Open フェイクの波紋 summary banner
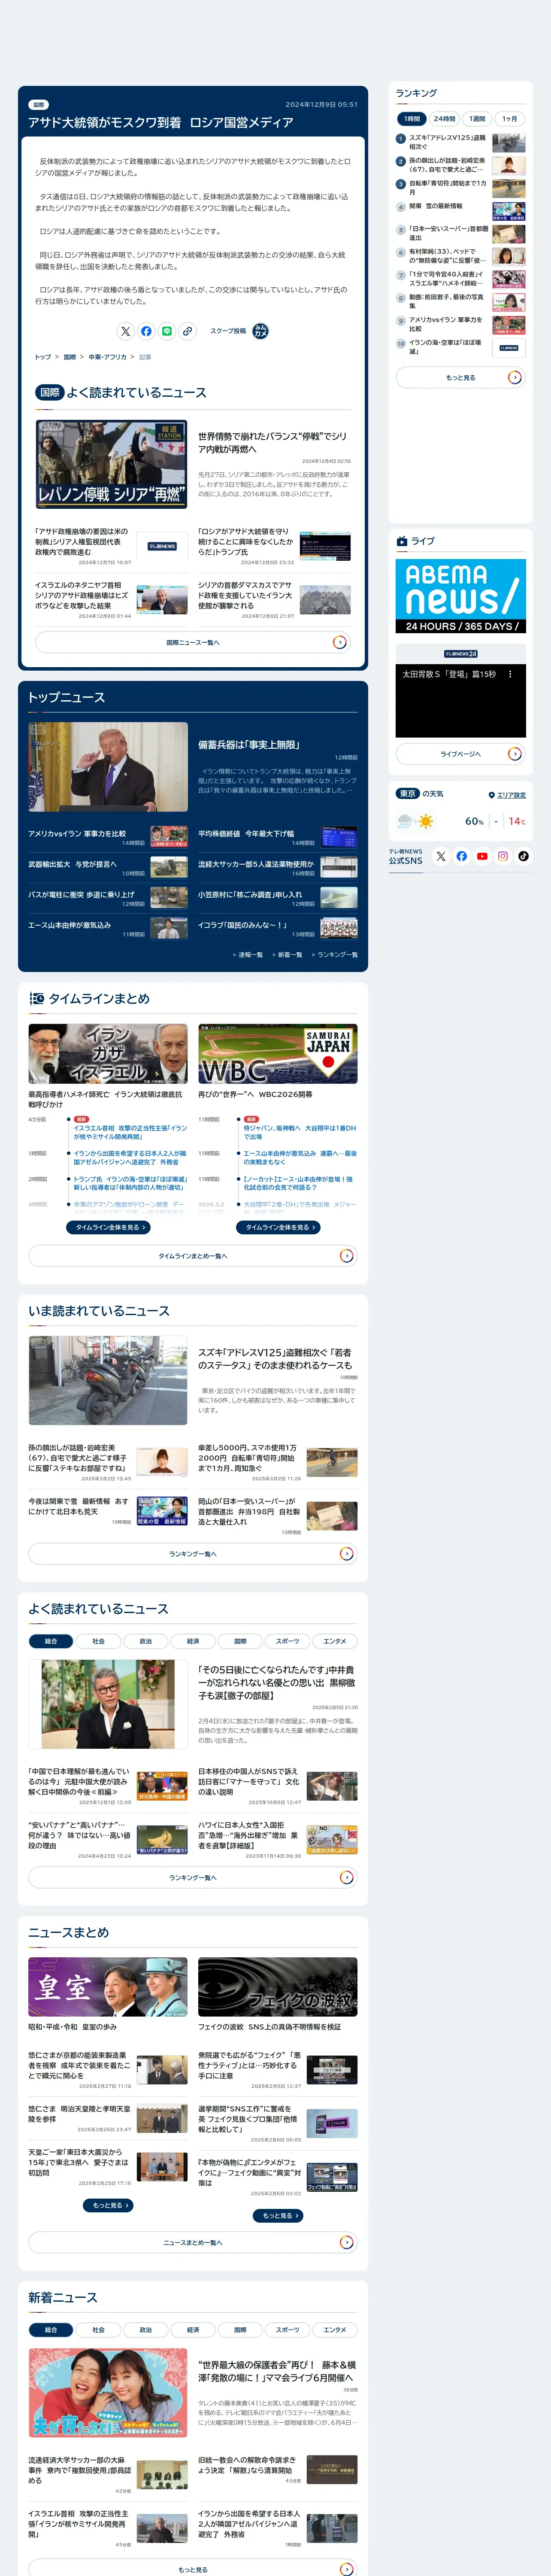The width and height of the screenshot is (551, 2576). 278,1988
